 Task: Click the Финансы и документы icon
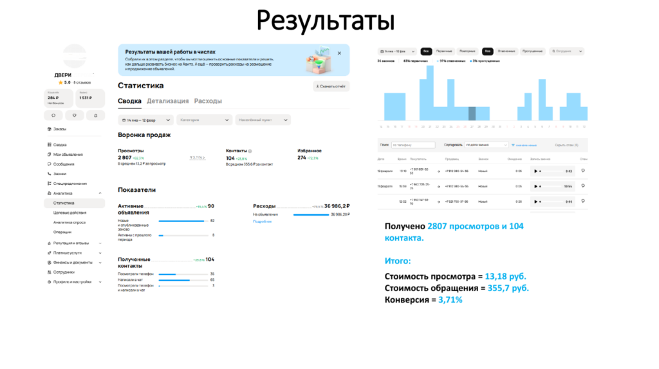[49, 263]
